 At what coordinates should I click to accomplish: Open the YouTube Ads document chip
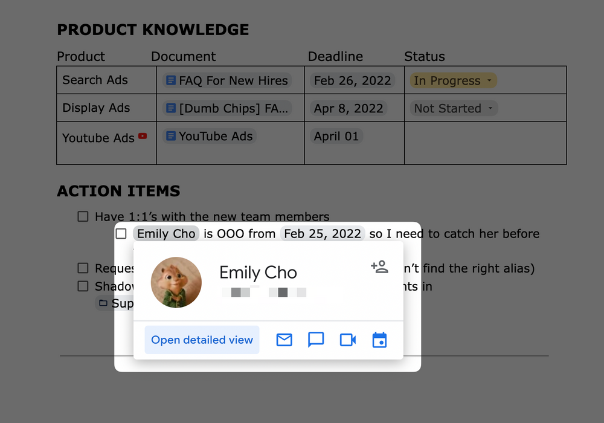tap(210, 137)
